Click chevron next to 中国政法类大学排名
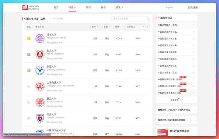Screen dimensions: 219x139 [194, 52]
